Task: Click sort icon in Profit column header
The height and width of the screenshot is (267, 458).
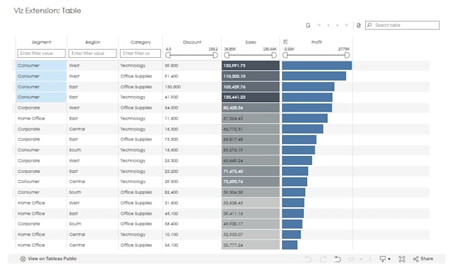Action: click(286, 42)
